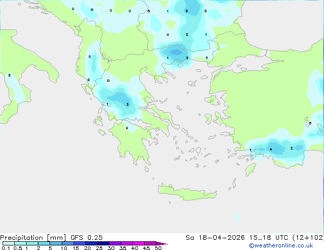
Task: Select the magenta legend swatch between 40 and 45
Action: (x=138, y=243)
